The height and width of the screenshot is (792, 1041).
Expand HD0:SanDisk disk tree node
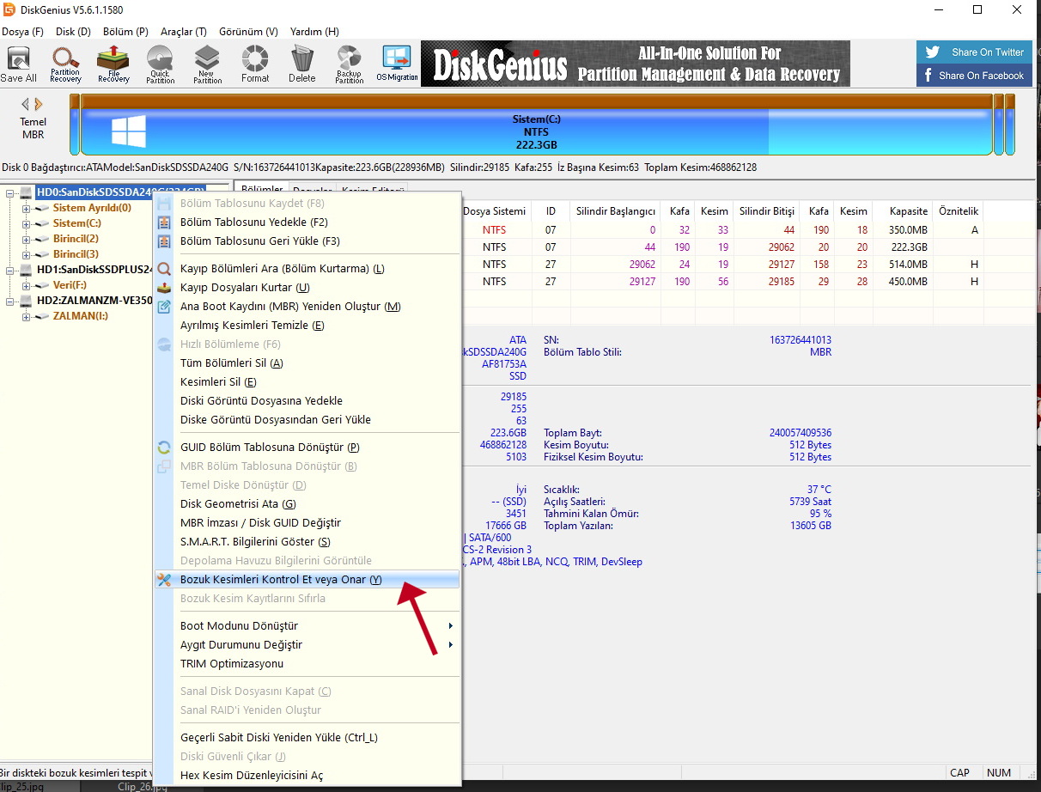[10, 192]
